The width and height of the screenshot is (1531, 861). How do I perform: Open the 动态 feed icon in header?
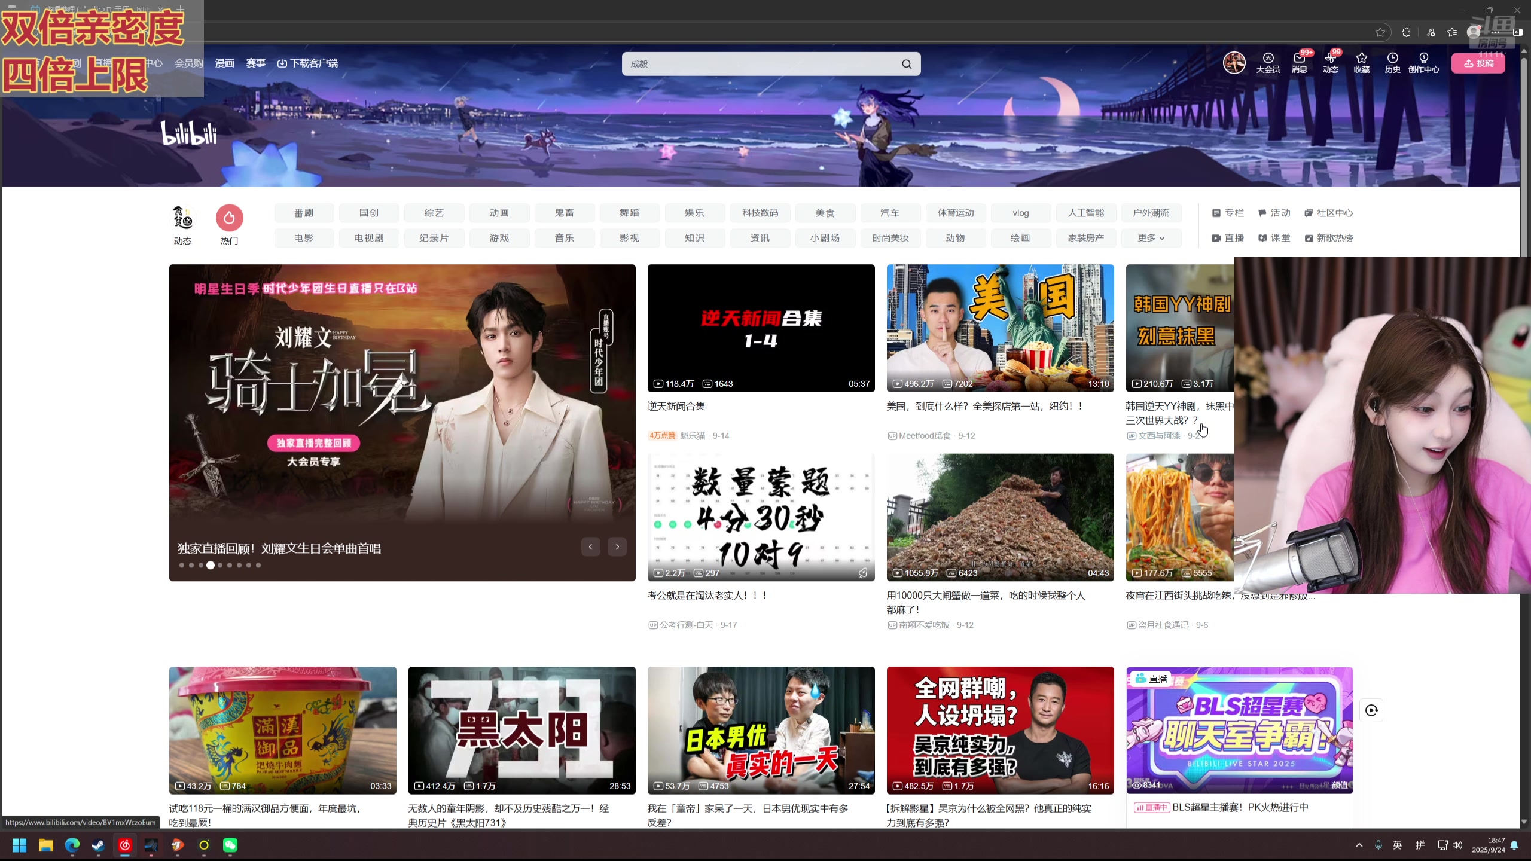[x=1330, y=63]
